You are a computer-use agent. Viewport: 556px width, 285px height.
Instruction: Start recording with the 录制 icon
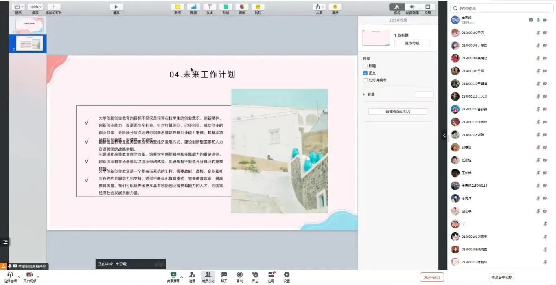[240, 275]
